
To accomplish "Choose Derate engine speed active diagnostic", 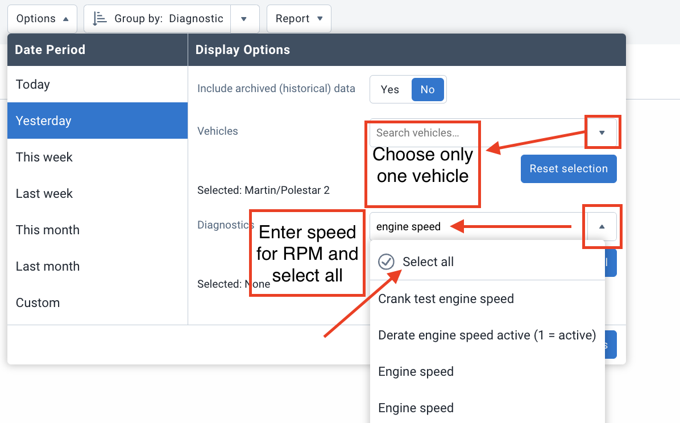I will click(487, 335).
